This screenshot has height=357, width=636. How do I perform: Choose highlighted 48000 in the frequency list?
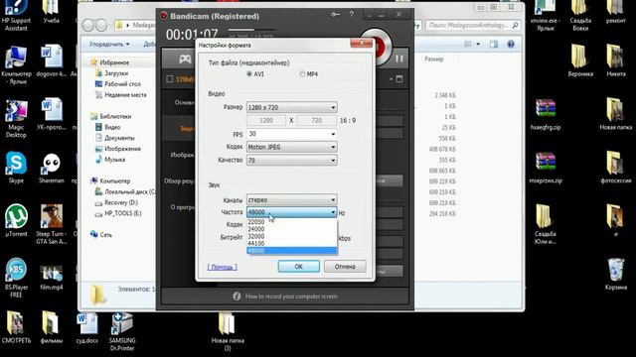(291, 251)
